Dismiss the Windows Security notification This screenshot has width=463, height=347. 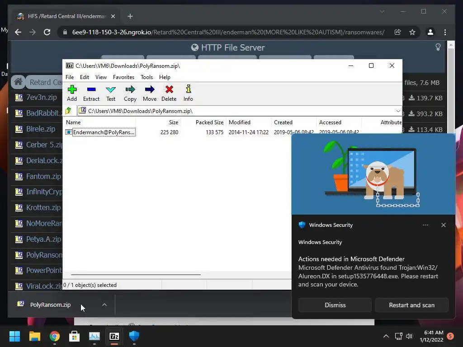click(335, 305)
